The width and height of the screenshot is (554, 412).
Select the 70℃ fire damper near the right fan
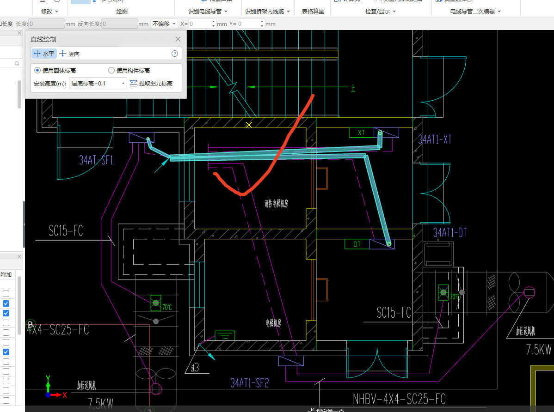click(x=443, y=292)
